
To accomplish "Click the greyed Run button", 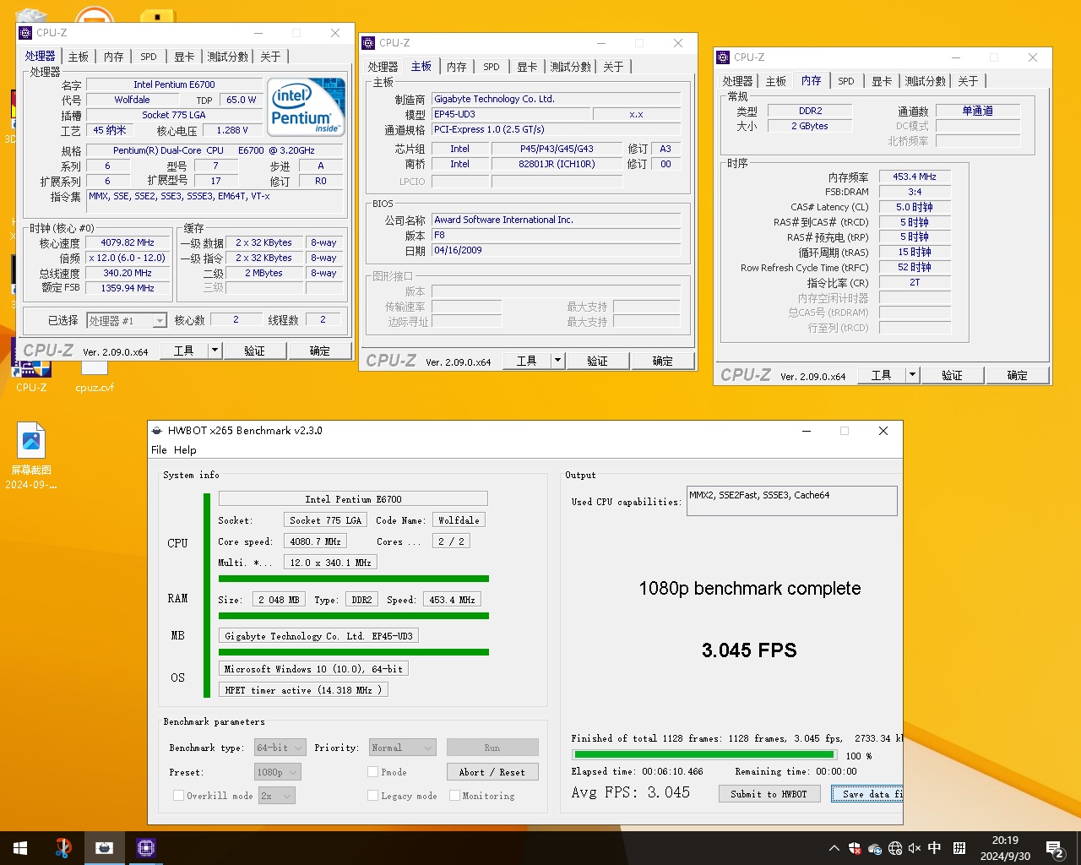I will [x=492, y=748].
